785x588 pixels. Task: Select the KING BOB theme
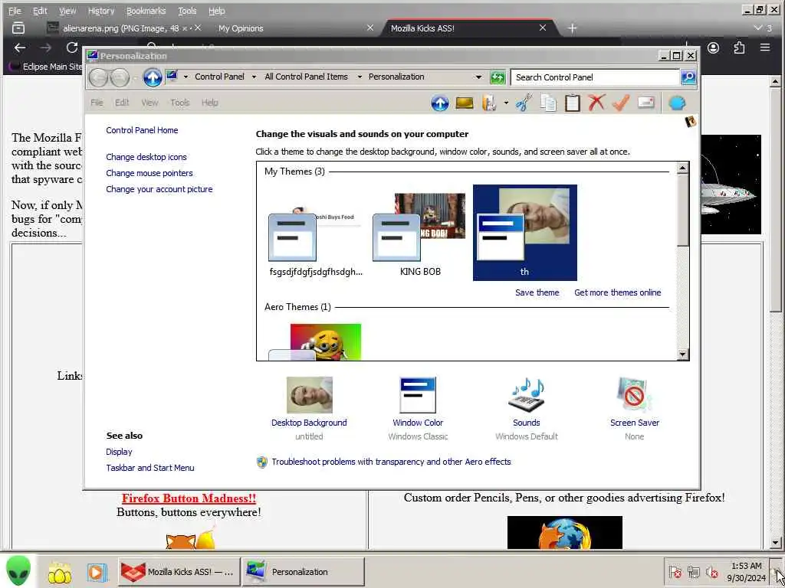pos(421,234)
